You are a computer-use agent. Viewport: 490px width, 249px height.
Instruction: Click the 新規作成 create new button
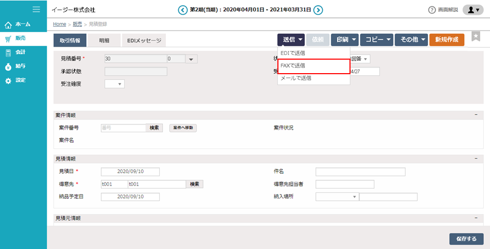(x=446, y=40)
